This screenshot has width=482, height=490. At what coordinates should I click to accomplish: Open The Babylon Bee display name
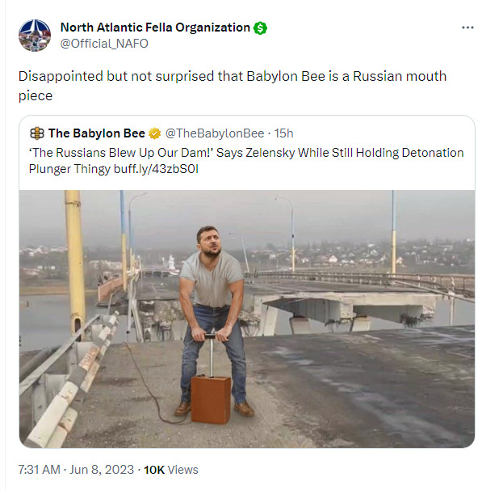pos(96,133)
